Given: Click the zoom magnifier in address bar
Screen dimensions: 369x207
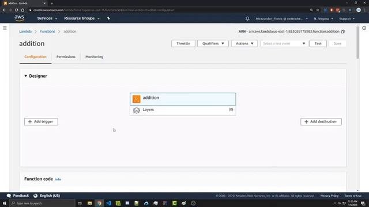Looking at the screenshot, I should point(311,10).
